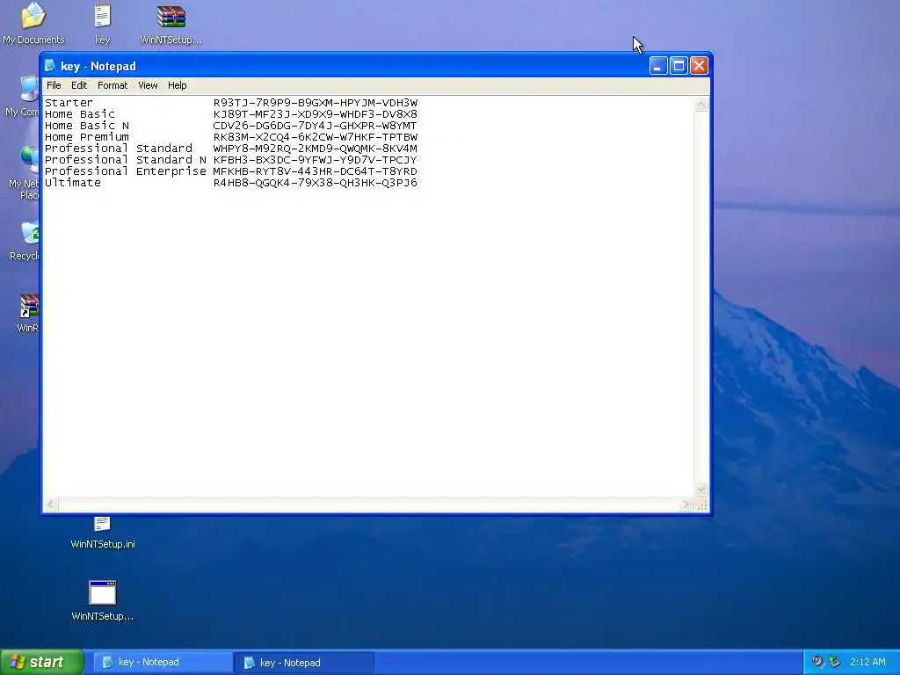Image resolution: width=900 pixels, height=675 pixels.
Task: Open the Edit menu in Notepad
Action: pos(78,85)
